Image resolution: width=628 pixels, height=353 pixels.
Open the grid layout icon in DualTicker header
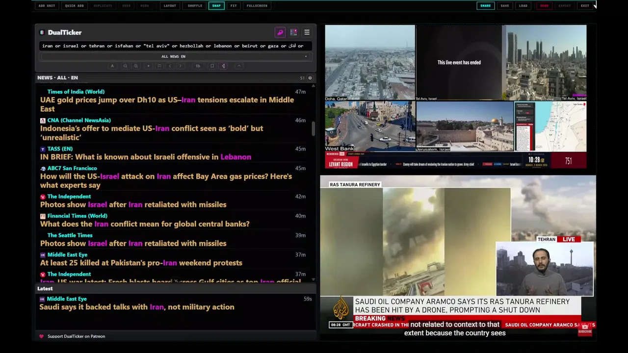coord(293,32)
